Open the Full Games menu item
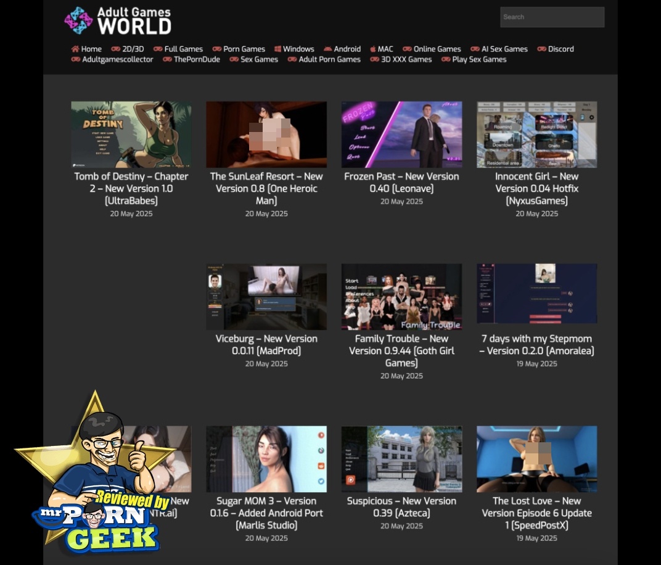Image resolution: width=661 pixels, height=565 pixels. (x=183, y=49)
